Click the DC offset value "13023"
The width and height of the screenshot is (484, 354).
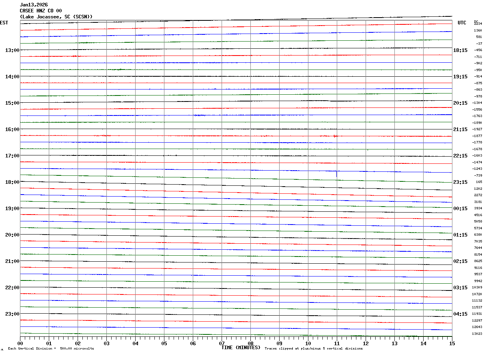[x=477, y=334]
